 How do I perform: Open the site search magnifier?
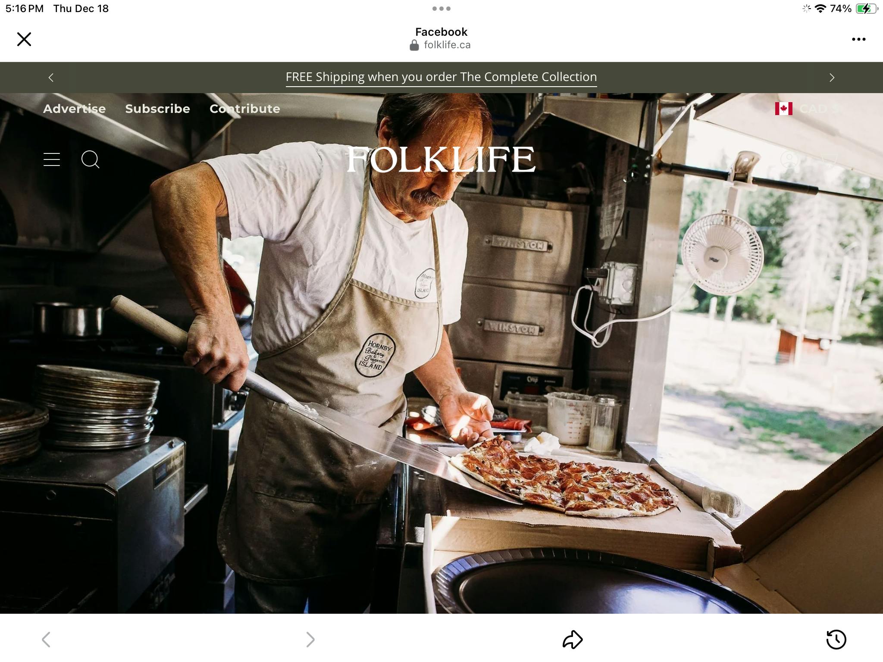[x=91, y=159]
